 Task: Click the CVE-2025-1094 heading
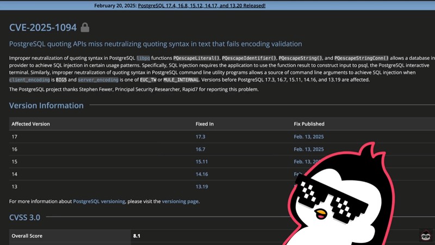[43, 28]
